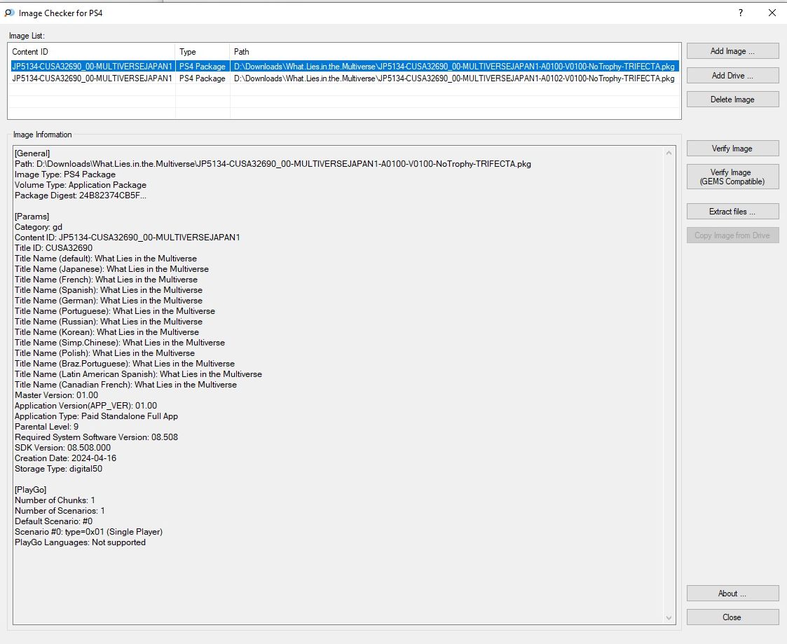Screen dimensions: 787x644
Task: Click the Scenario #0 Single Player line
Action: pos(88,532)
